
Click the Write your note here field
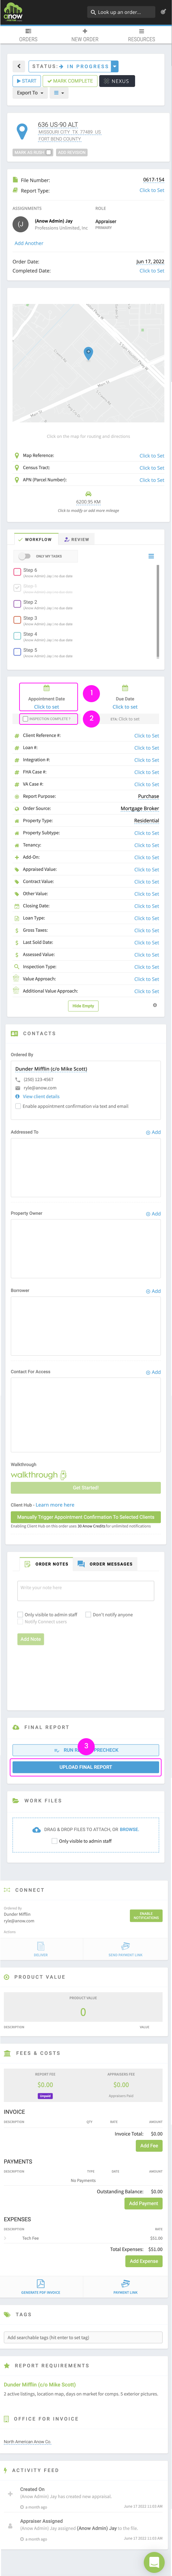86,1590
